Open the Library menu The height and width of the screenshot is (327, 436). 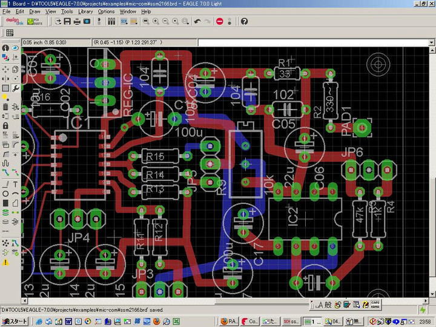(85, 12)
